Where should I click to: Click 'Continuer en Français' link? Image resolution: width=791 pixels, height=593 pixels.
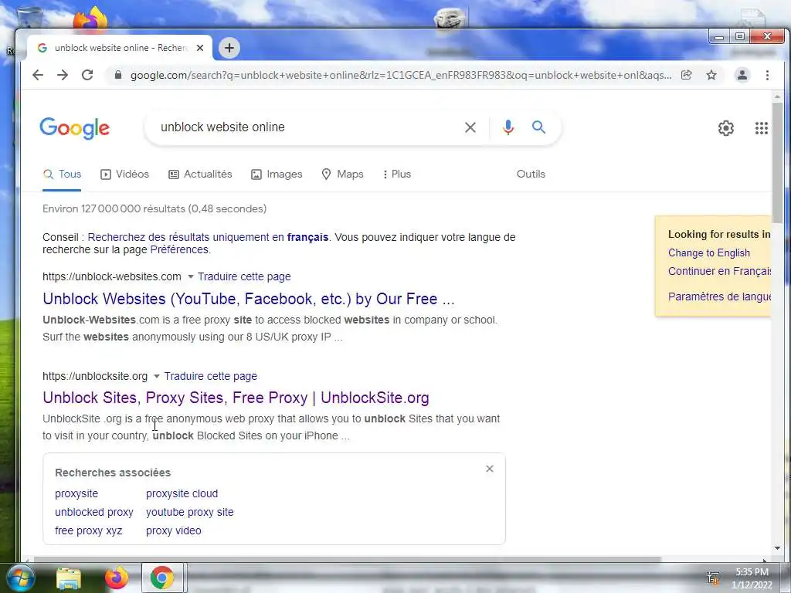719,271
